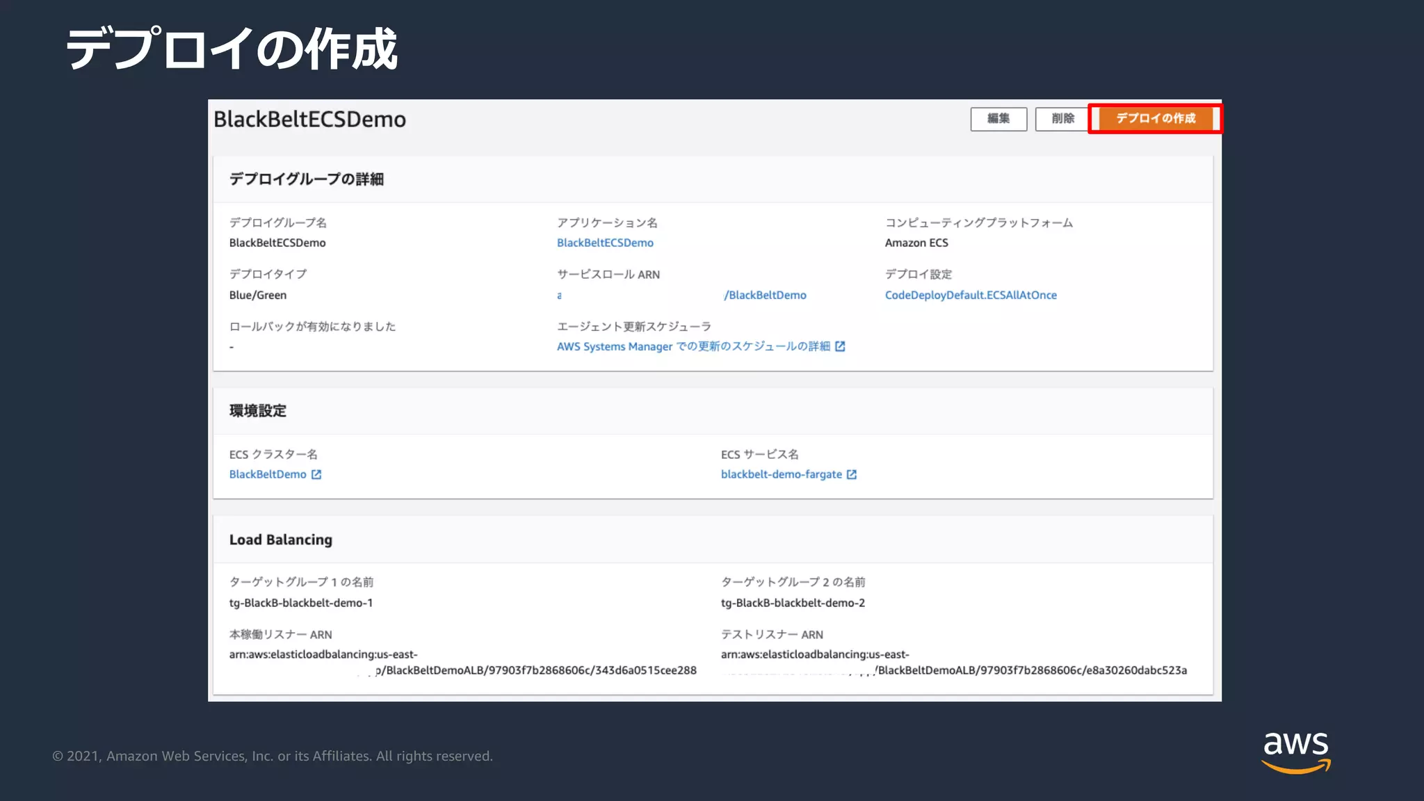Click the 編集 button

click(x=998, y=119)
